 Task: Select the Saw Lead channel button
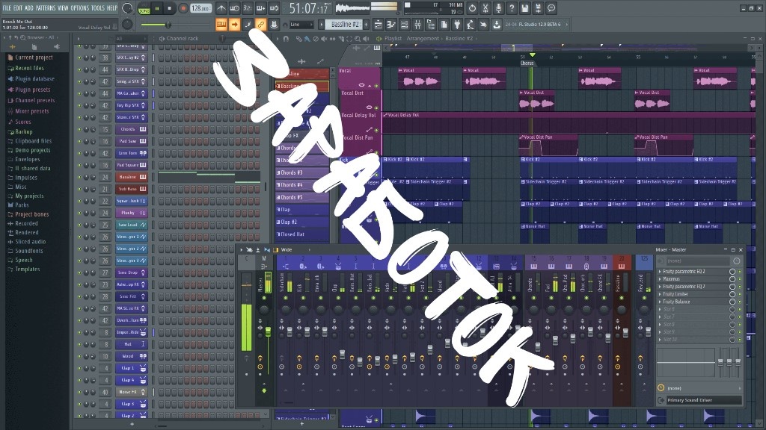point(131,225)
